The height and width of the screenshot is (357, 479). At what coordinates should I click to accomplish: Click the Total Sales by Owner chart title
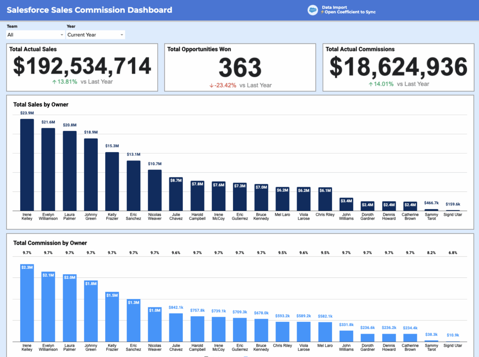(41, 104)
